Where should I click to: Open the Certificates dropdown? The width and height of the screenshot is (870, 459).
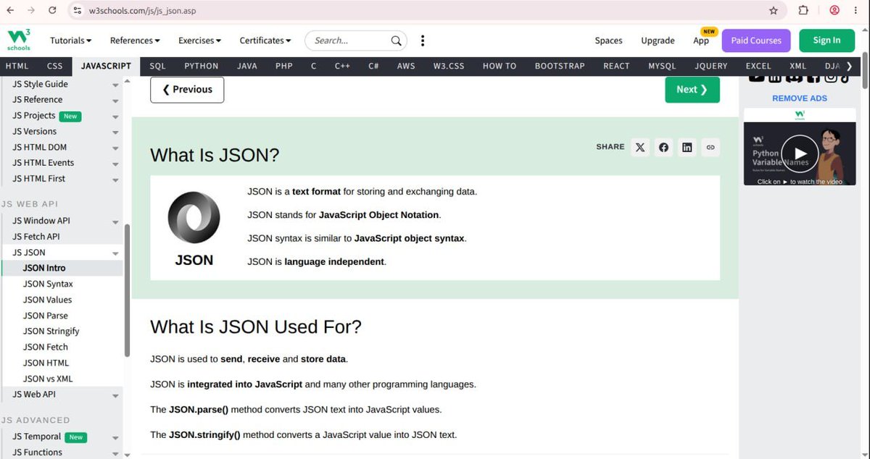pyautogui.click(x=265, y=41)
